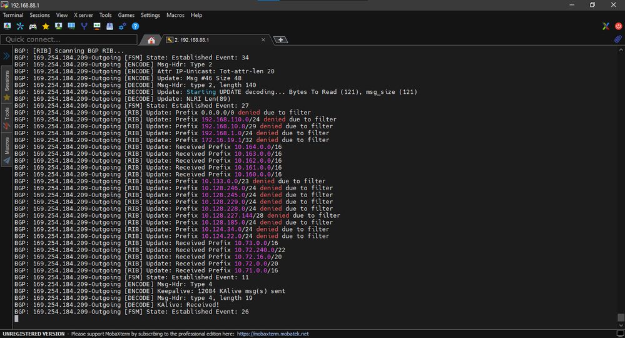Open the Macros vertical sidebar tab
This screenshot has height=338, width=625.
pos(7,146)
